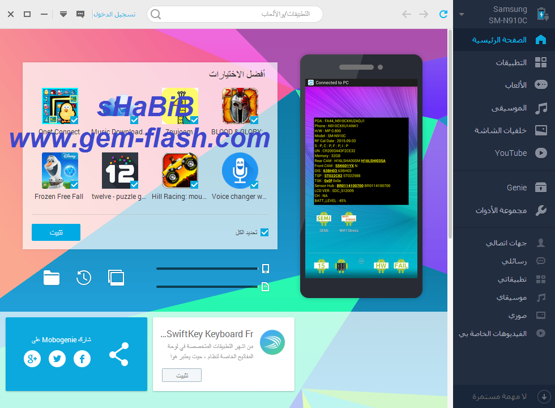Click the refresh icon

pos(443,14)
